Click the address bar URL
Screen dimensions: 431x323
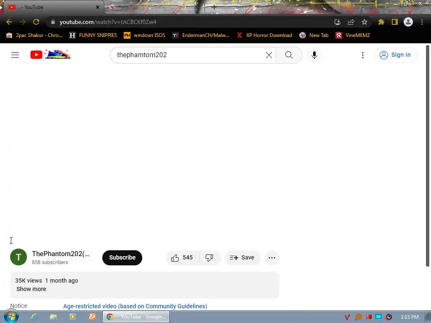108,22
